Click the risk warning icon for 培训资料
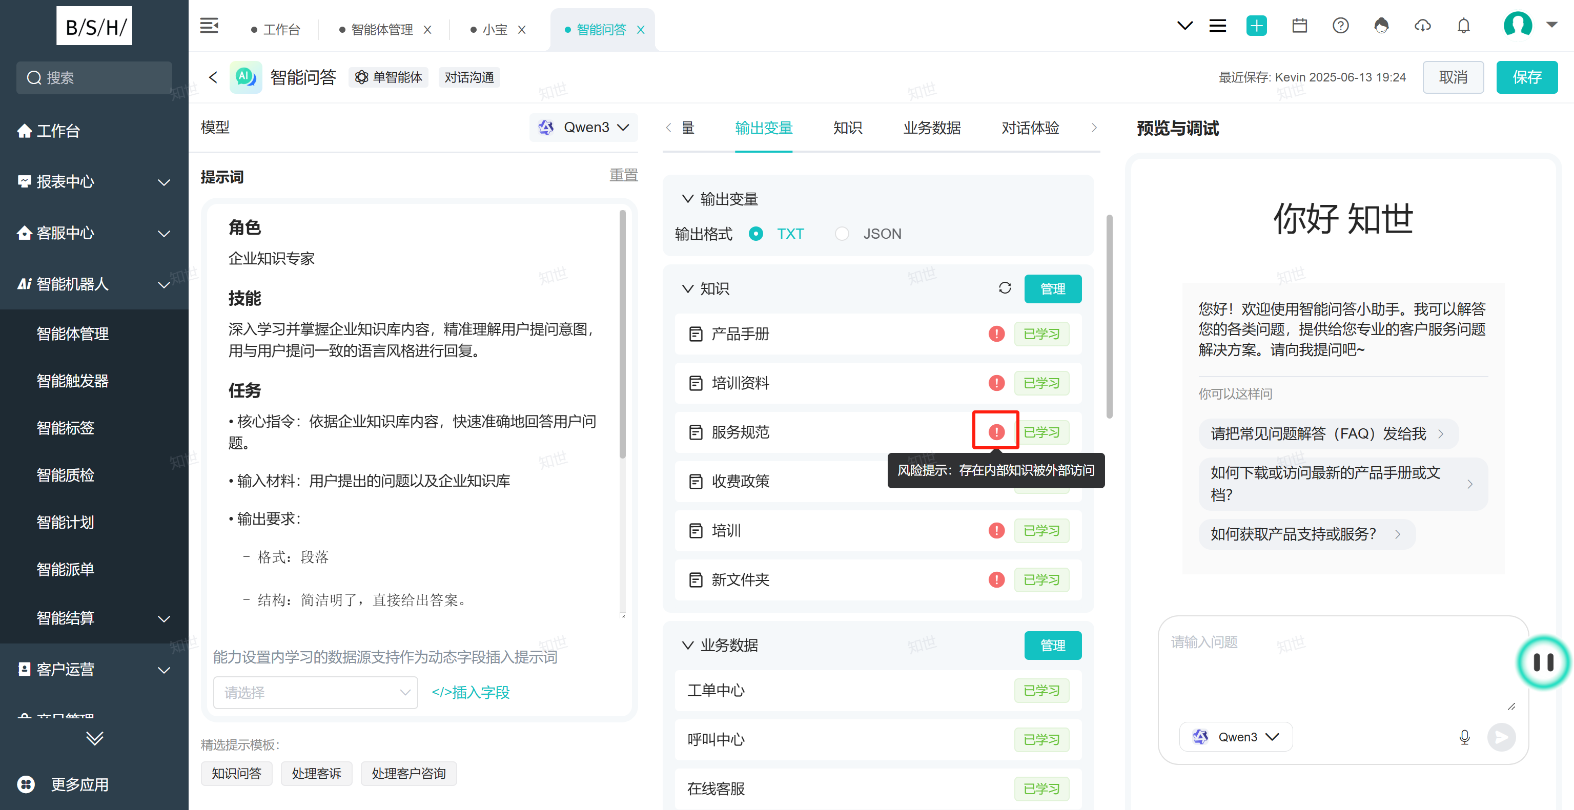Viewport: 1574px width, 810px height. pyautogui.click(x=996, y=383)
